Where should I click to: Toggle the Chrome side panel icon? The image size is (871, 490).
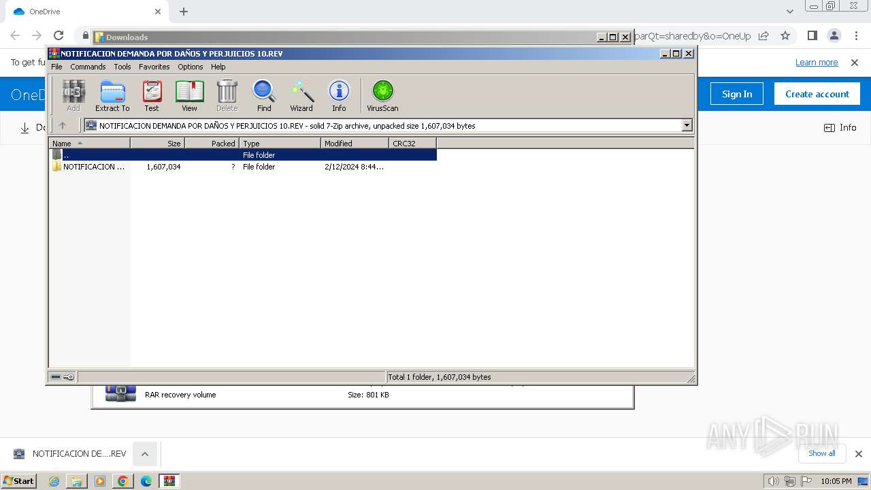click(812, 35)
